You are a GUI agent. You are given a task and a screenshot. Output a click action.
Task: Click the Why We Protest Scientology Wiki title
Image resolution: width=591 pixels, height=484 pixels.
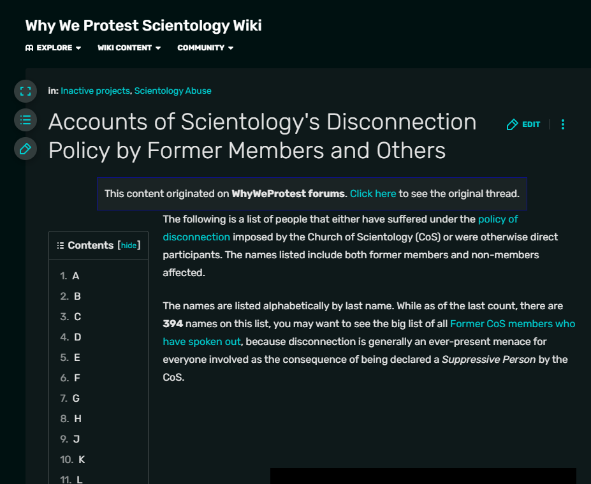[143, 26]
